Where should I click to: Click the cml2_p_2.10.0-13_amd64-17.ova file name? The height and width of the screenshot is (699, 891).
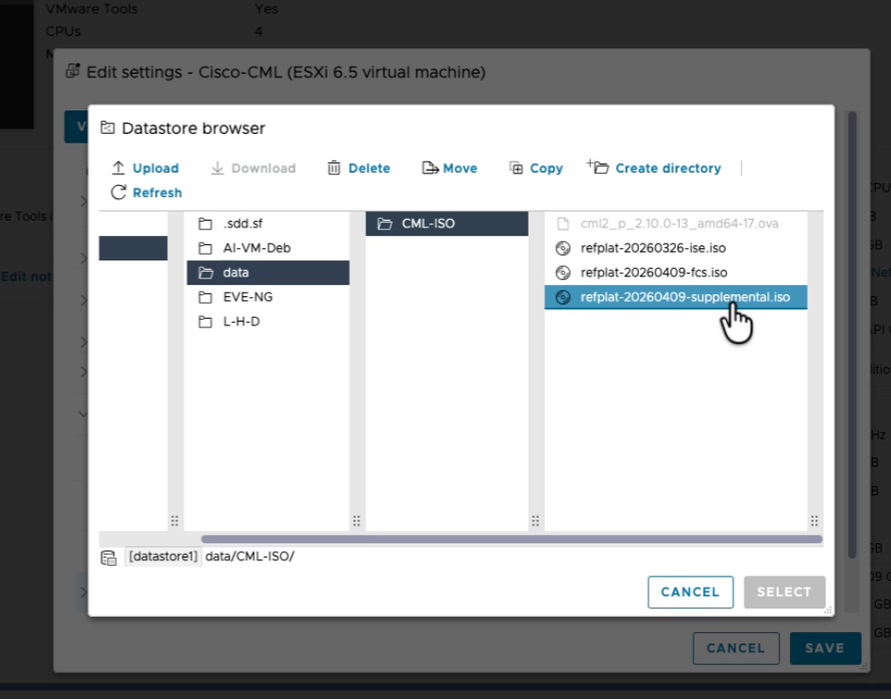679,224
